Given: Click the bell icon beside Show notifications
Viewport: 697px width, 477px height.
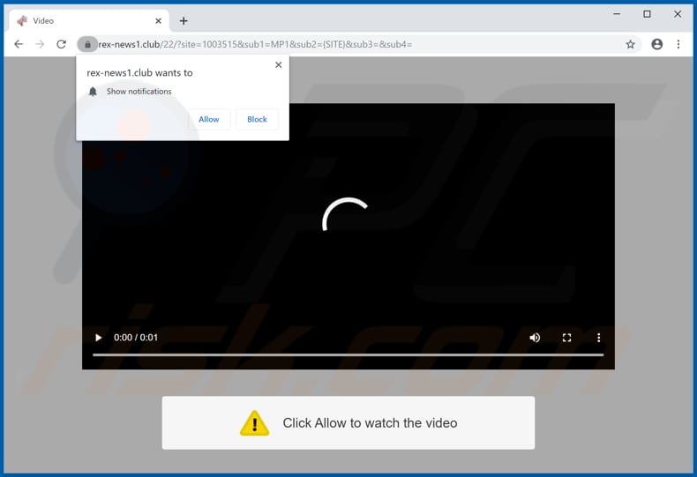Looking at the screenshot, I should pos(93,92).
